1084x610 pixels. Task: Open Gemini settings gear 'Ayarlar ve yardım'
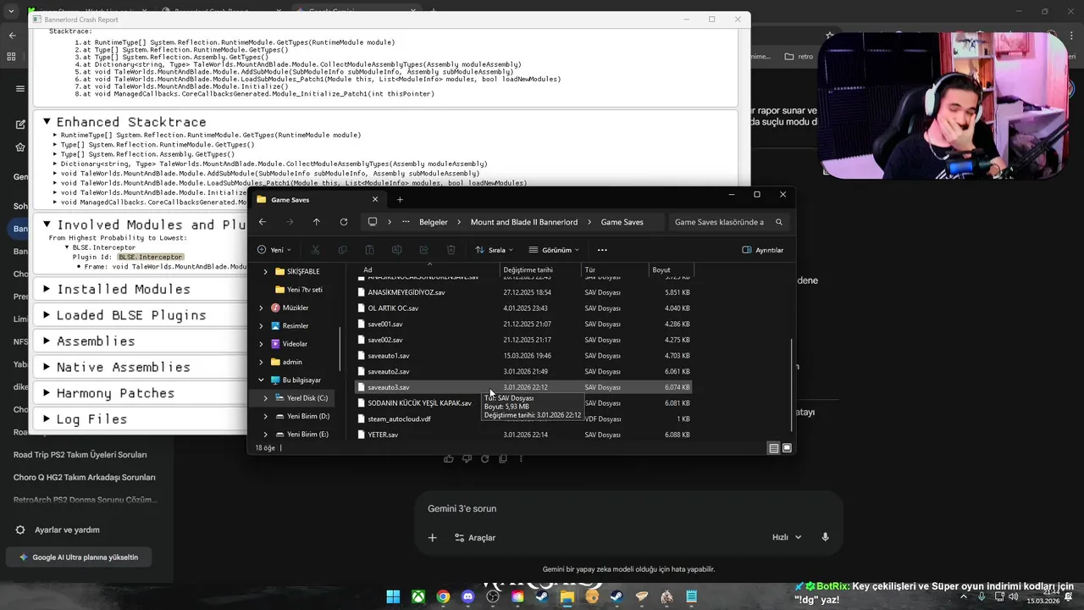[x=58, y=530]
